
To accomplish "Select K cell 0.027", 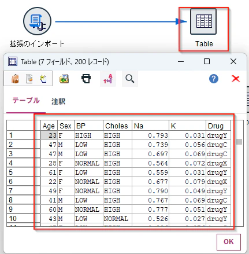I will coord(187,219).
